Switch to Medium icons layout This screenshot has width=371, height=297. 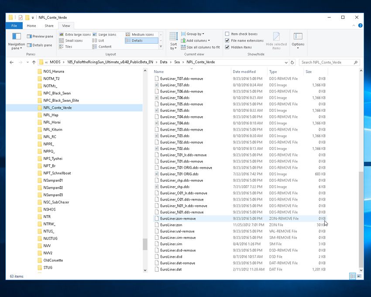pos(140,35)
